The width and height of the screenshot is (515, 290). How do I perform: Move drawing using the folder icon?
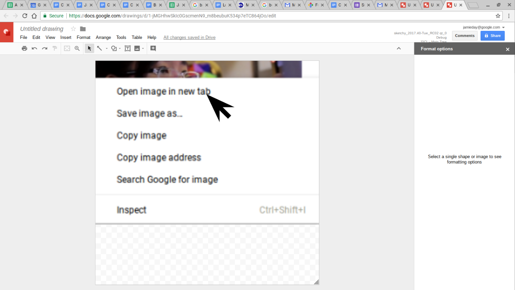point(83,29)
